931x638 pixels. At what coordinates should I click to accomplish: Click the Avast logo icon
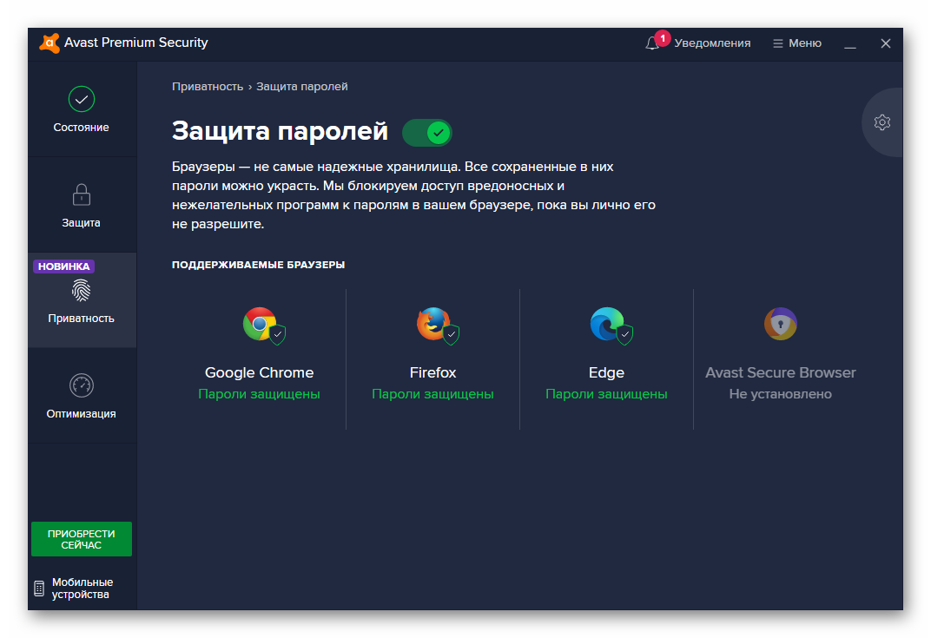click(x=50, y=43)
